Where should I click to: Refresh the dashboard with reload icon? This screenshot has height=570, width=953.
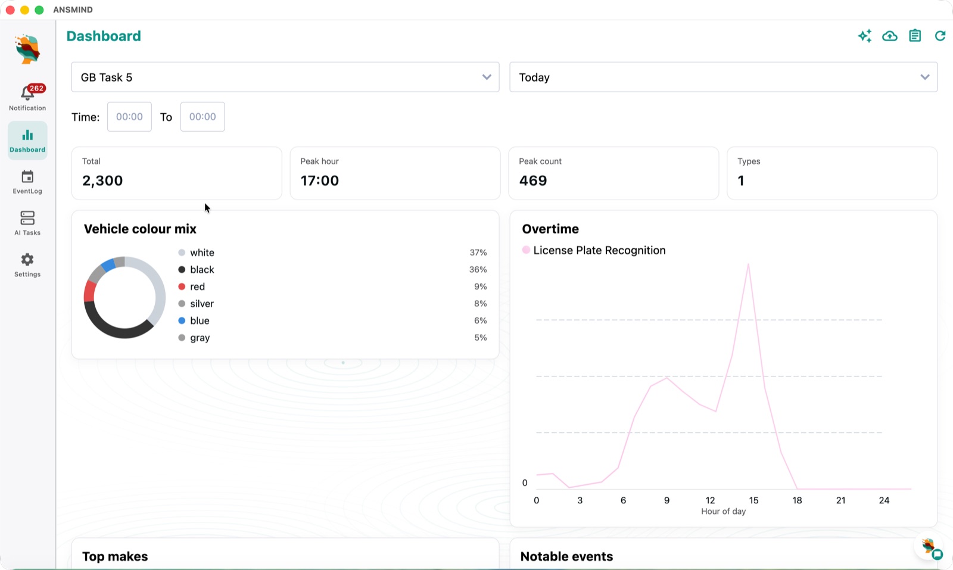940,36
